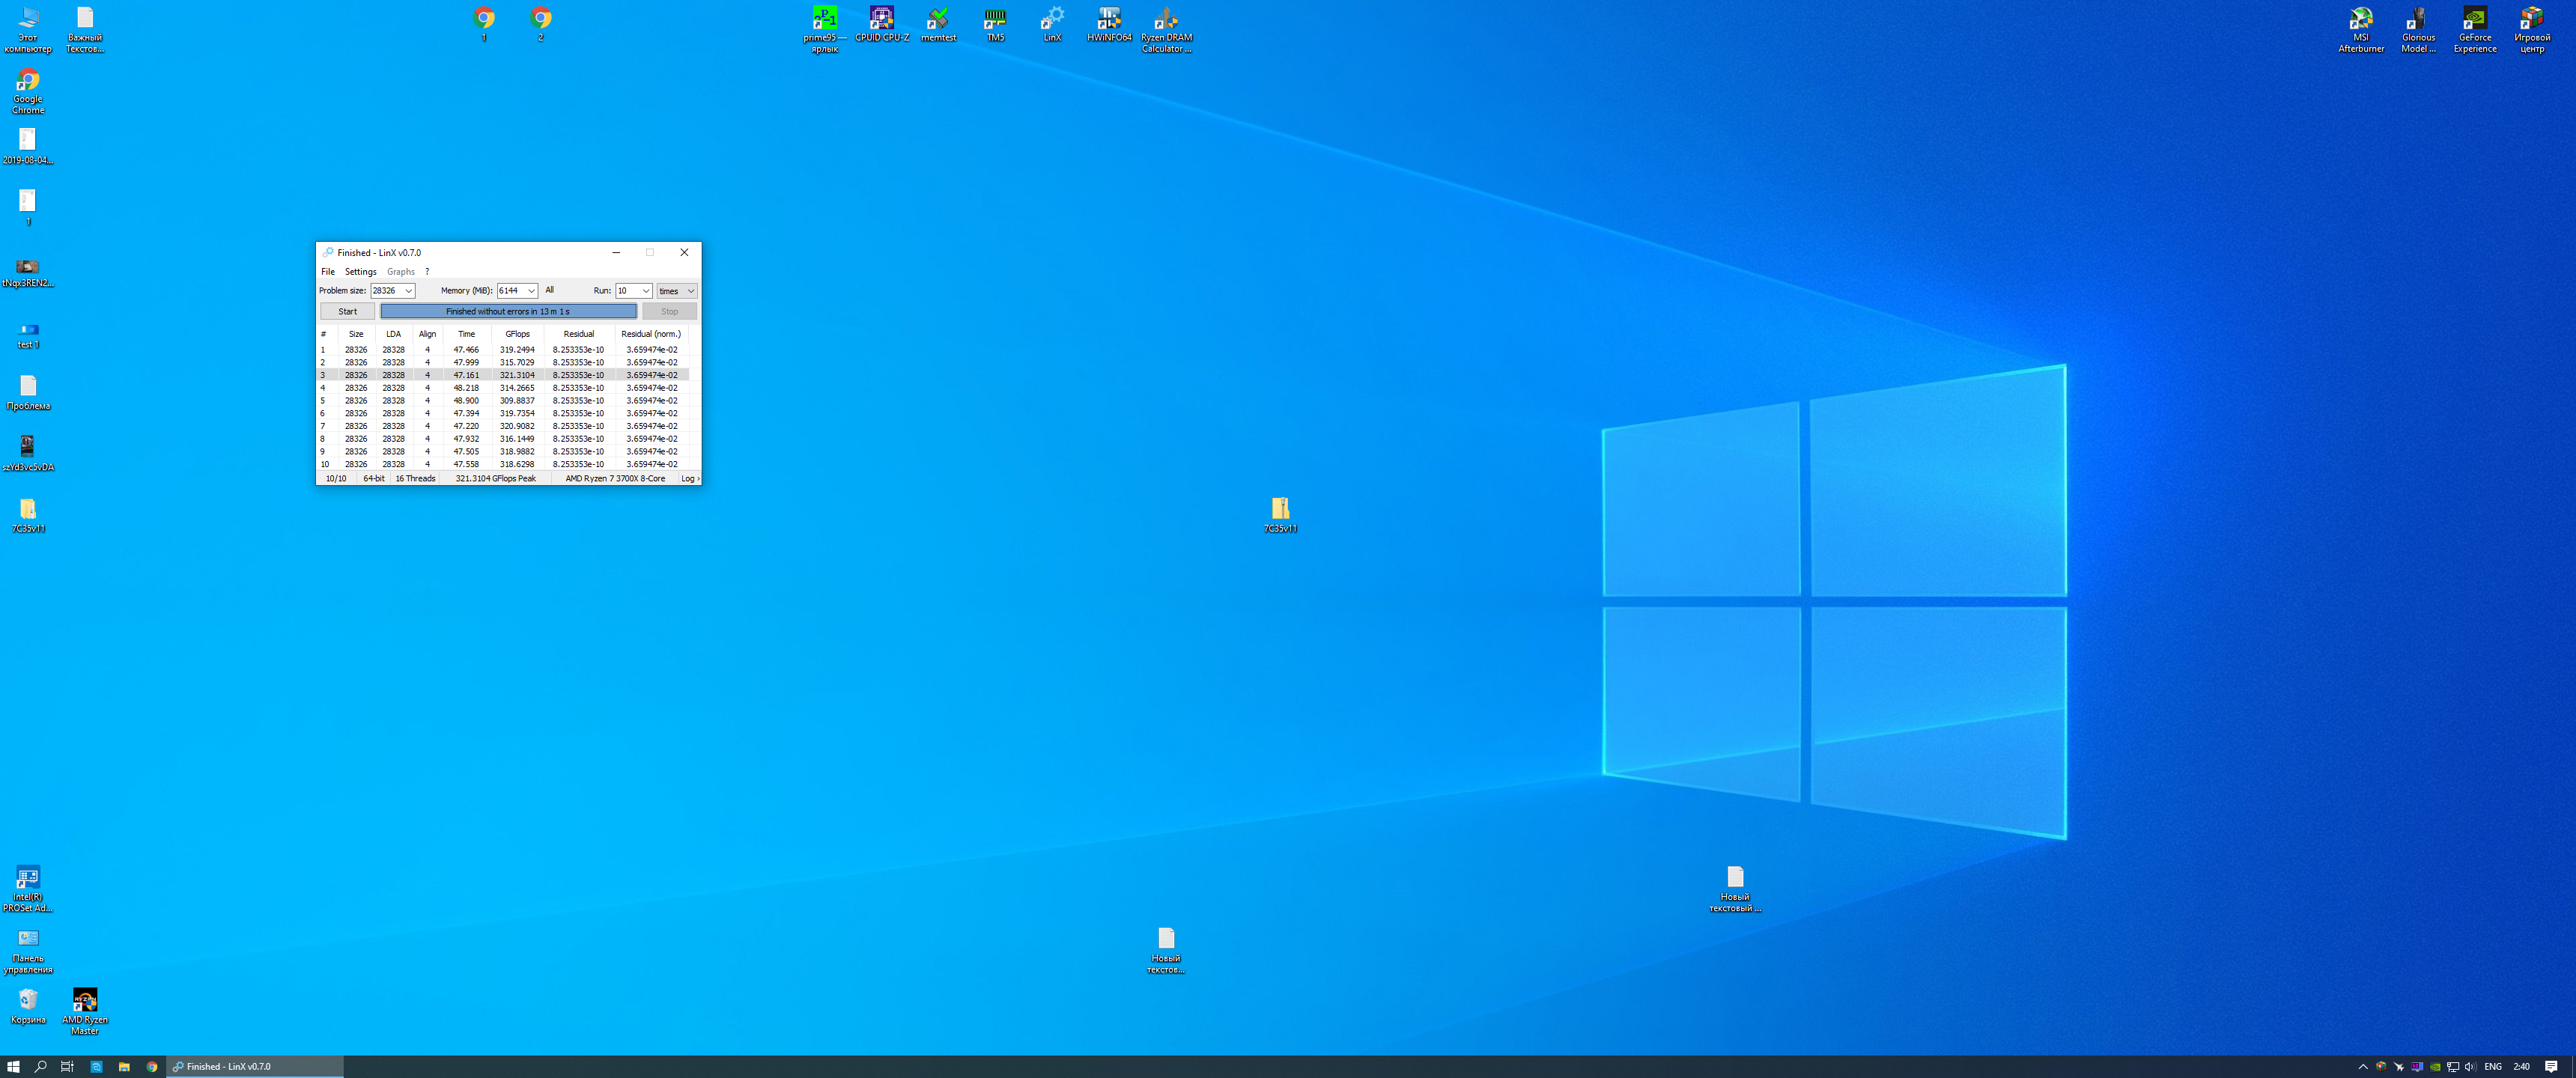Click the Chrome icon in taskbar
Viewport: 2576px width, 1078px height.
(x=152, y=1067)
